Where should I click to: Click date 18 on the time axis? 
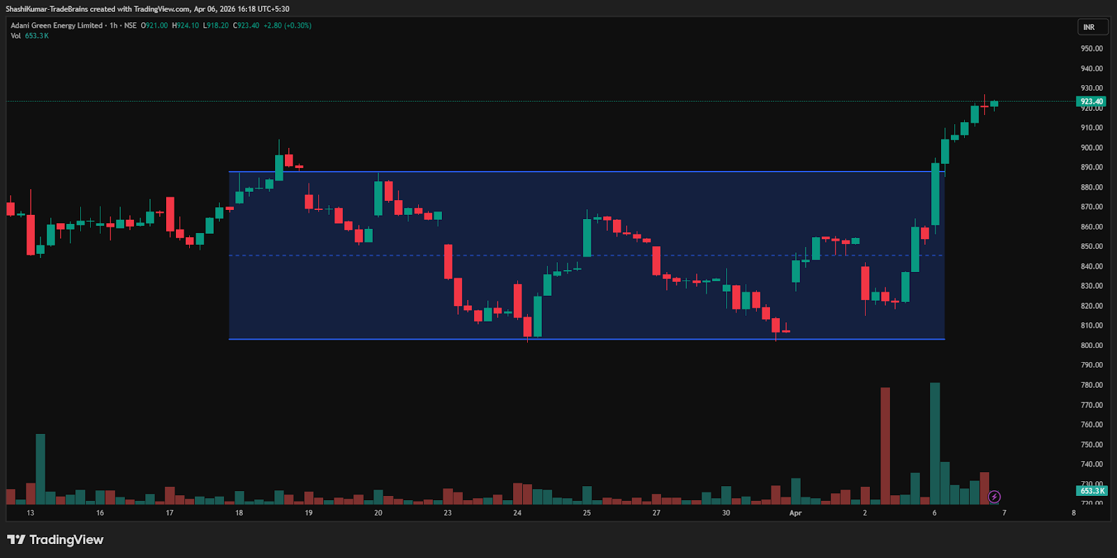pos(239,513)
